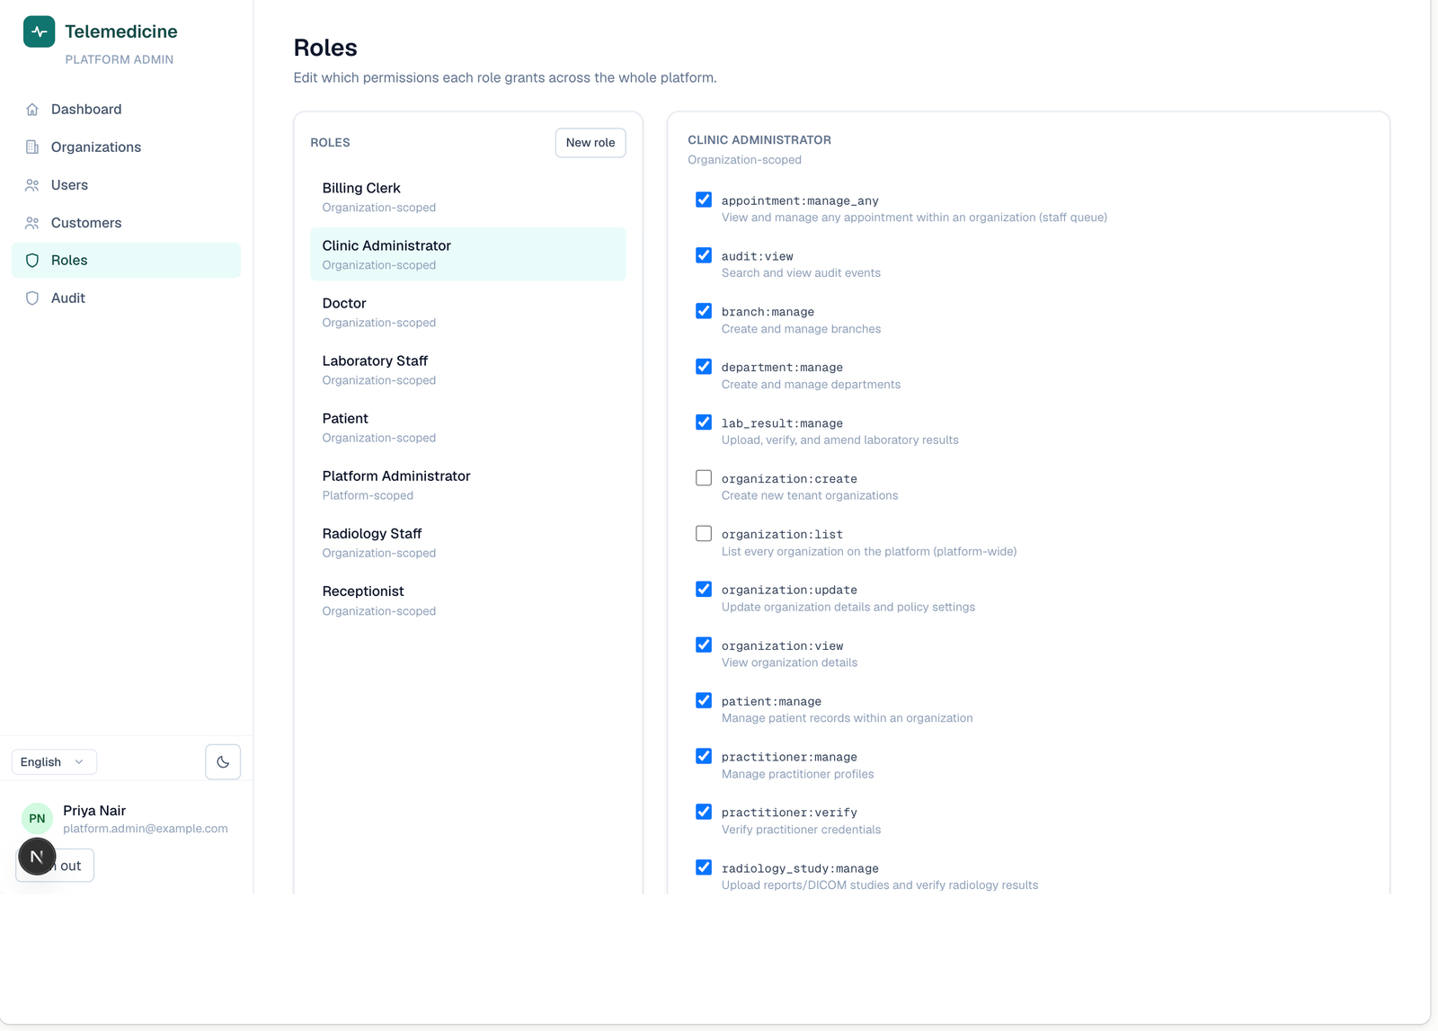Select the Billing Clerk role

coord(468,197)
